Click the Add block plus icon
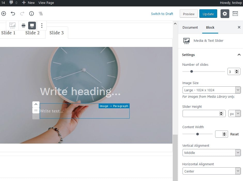Image resolution: width=243 pixels, height=181 pixels. [4, 14]
